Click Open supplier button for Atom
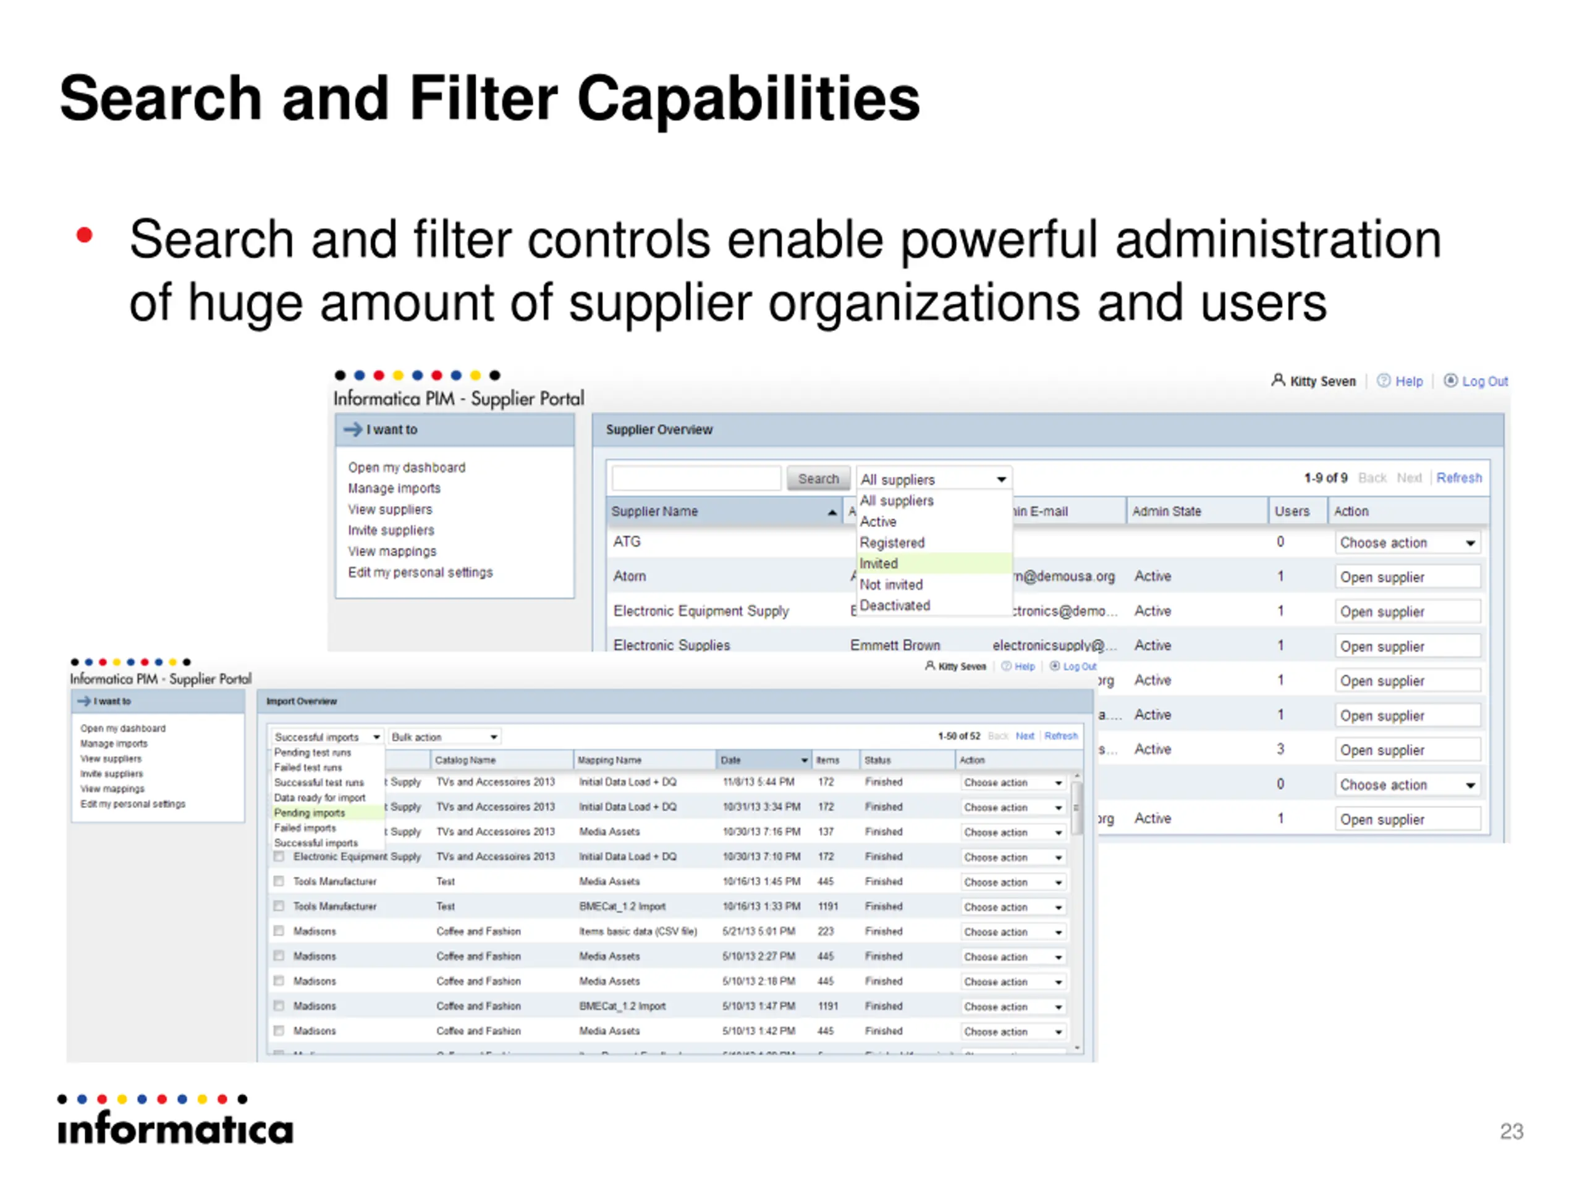 (x=1406, y=577)
